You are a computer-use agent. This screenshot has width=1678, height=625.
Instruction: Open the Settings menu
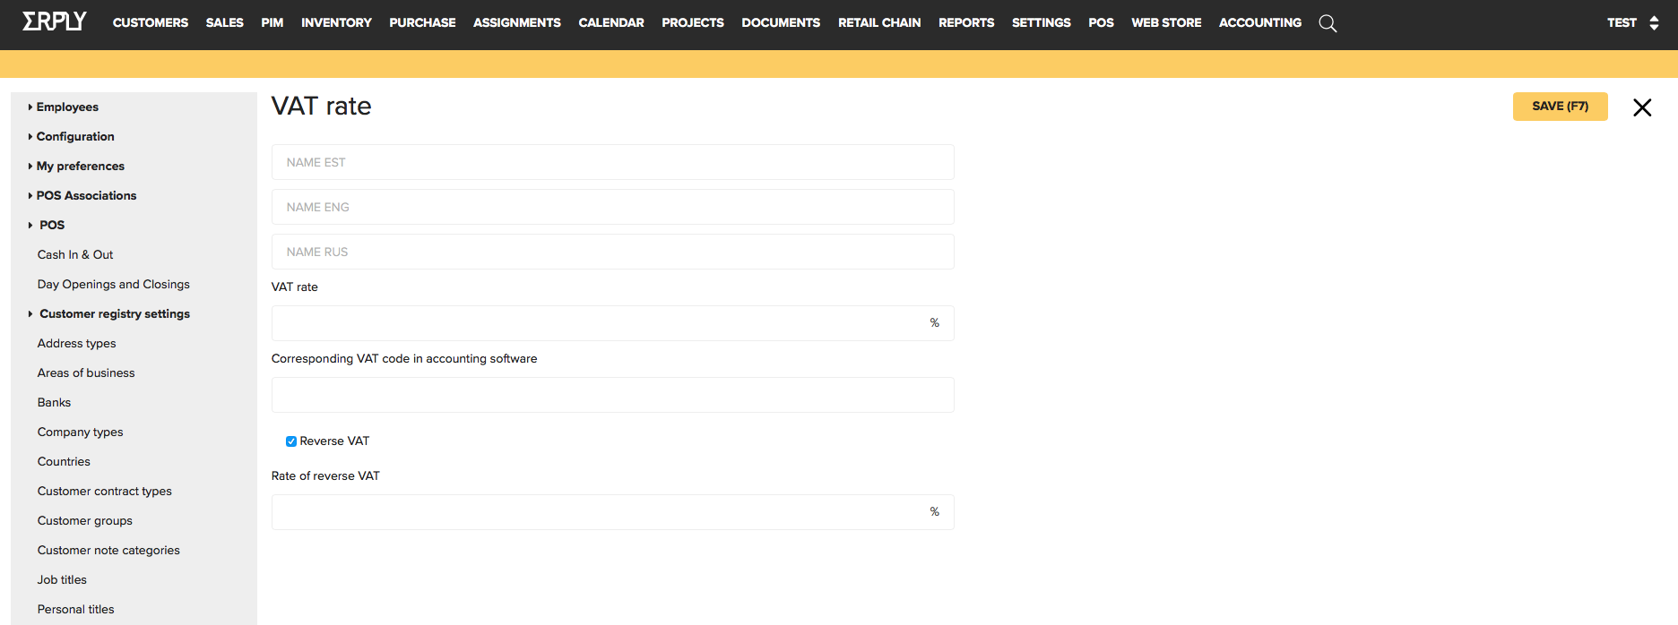pyautogui.click(x=1042, y=22)
